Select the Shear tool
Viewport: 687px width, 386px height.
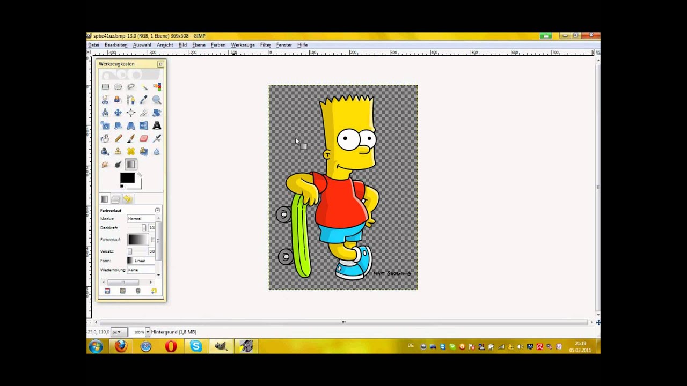tap(118, 125)
